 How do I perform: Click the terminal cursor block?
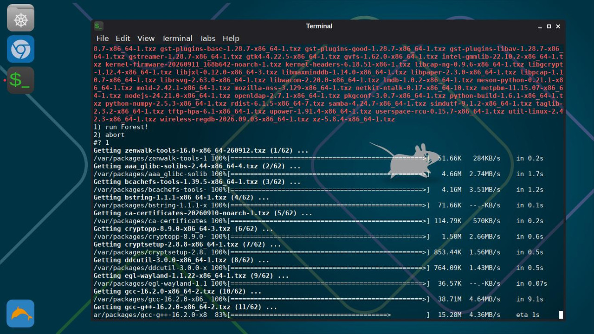pos(561,315)
